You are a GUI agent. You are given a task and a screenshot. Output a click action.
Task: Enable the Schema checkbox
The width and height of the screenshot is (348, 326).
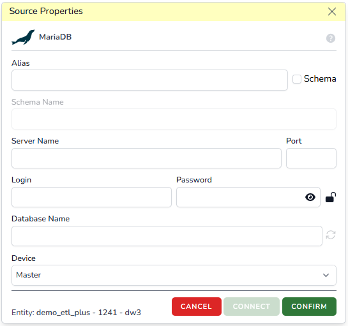click(296, 79)
